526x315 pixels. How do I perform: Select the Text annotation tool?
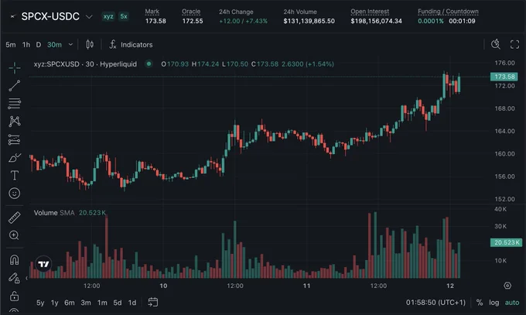click(15, 175)
